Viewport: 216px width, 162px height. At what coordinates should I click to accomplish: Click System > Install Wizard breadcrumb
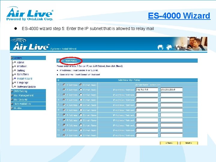point(63,49)
